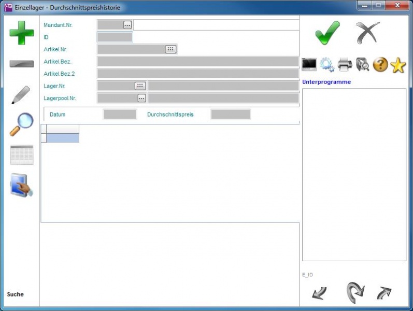Screen dimensions: 413x311
Task: Click the black monitor screen icon
Action: (x=309, y=64)
